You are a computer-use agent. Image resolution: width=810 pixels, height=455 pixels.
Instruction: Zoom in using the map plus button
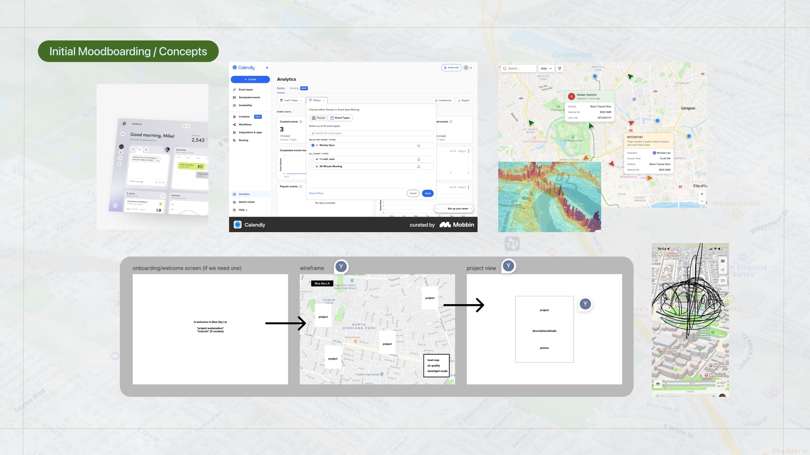click(702, 194)
